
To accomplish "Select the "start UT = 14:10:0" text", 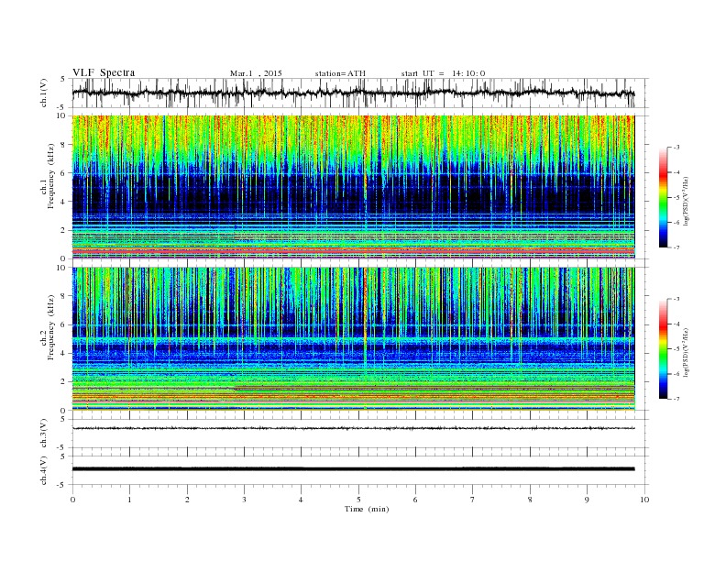I will (x=443, y=73).
